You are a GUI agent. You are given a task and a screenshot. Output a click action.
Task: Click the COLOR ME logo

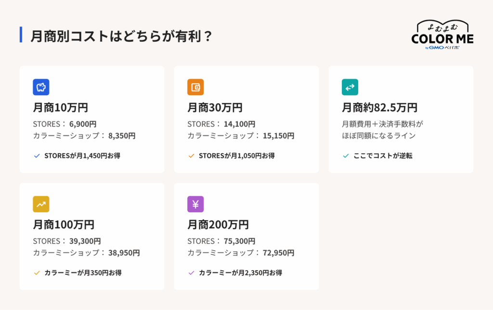click(442, 35)
